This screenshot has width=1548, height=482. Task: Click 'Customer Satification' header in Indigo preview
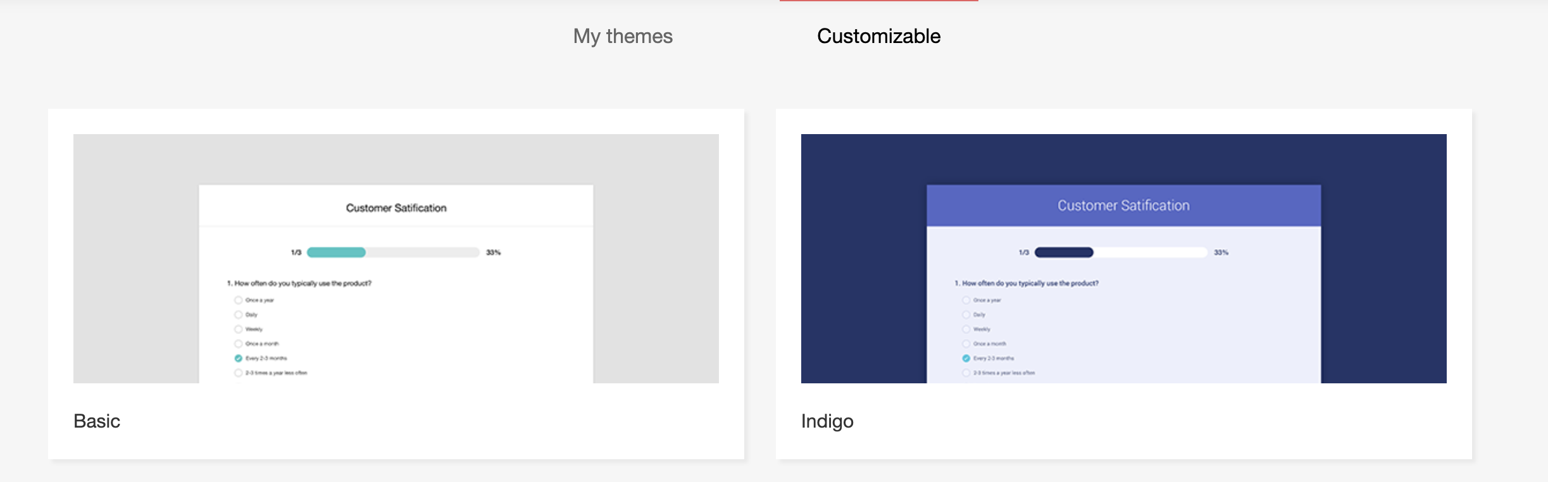pyautogui.click(x=1123, y=206)
